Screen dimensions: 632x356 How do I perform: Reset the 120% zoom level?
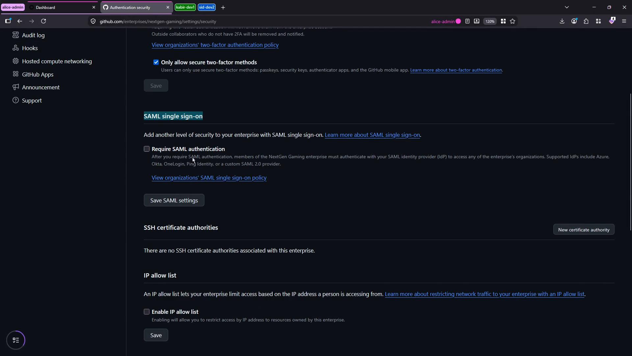pos(490,21)
